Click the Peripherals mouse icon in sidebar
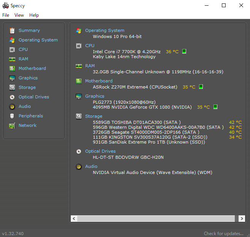Image resolution: width=250 pixels, height=237 pixels. pyautogui.click(x=12, y=116)
